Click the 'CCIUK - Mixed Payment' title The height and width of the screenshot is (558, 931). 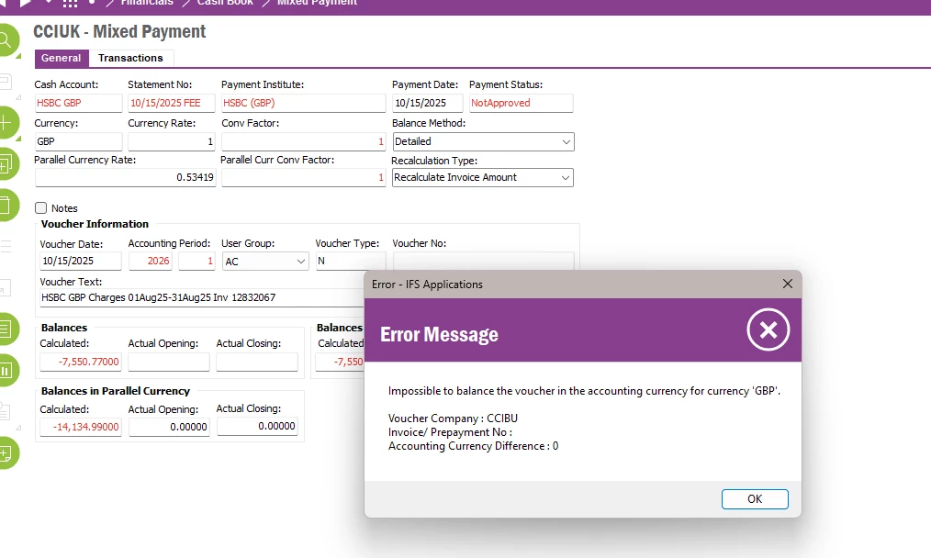point(119,31)
